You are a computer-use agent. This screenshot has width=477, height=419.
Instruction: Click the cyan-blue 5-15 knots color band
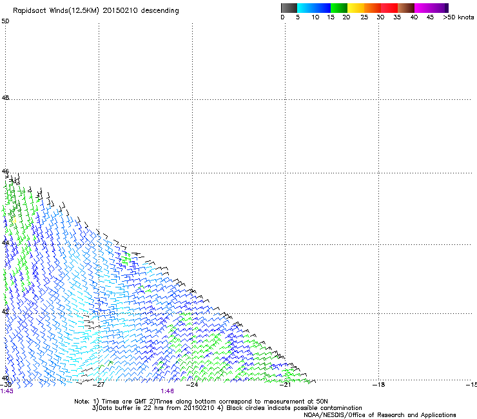tap(314, 8)
